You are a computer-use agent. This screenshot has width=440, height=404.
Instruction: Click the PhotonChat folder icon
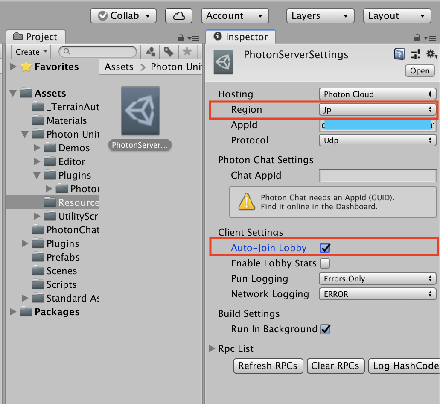(38, 230)
